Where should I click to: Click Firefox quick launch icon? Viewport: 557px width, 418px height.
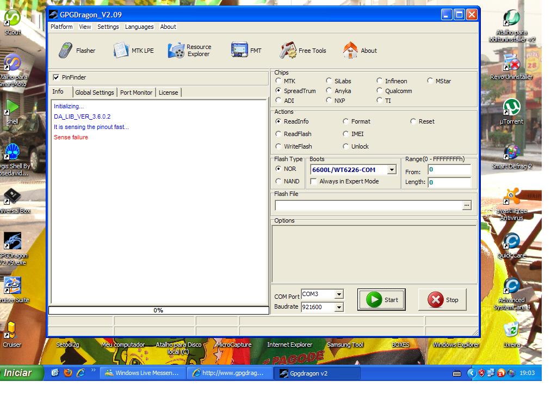[x=68, y=372]
